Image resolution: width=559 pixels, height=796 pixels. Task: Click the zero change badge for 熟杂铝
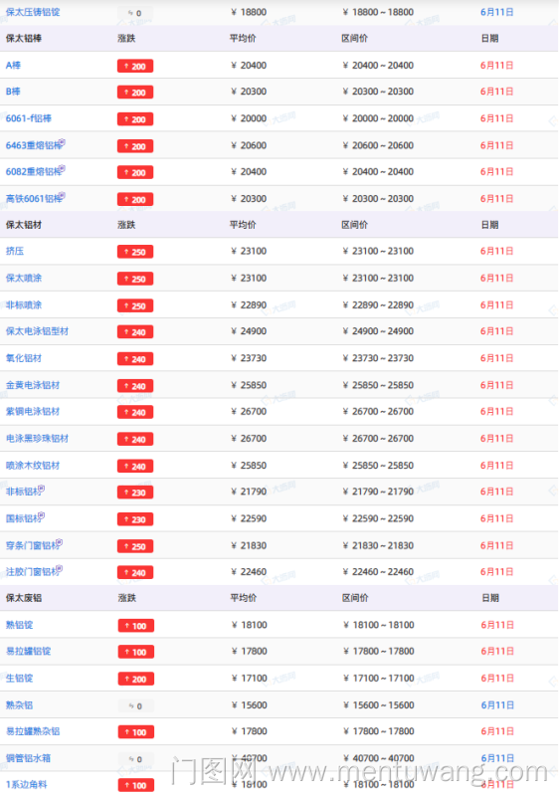click(135, 706)
